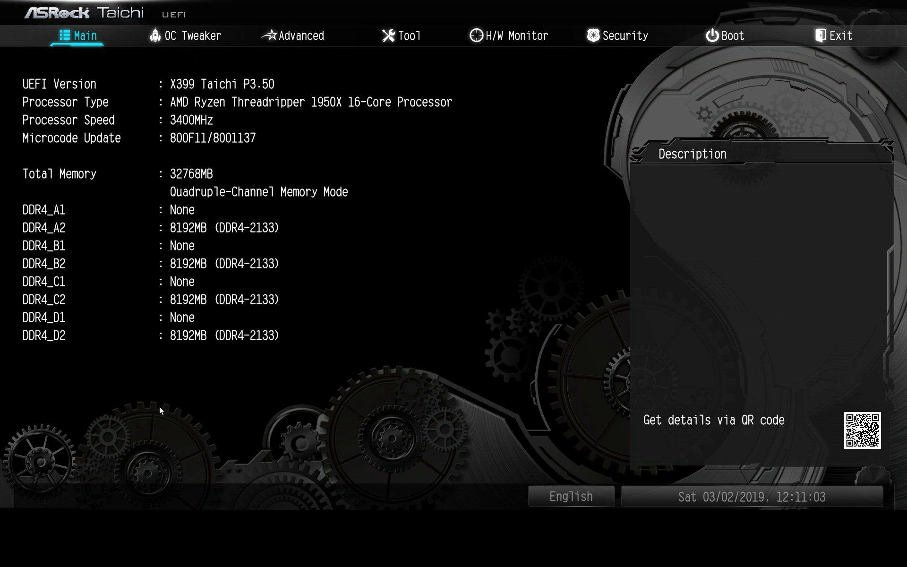Click the Boot power icon
The height and width of the screenshot is (567, 907).
[712, 35]
